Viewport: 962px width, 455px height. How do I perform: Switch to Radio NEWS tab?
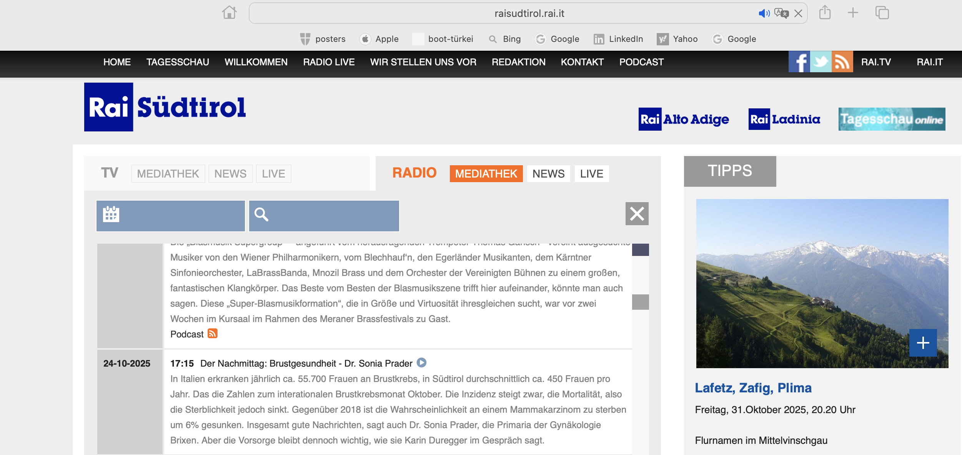point(548,174)
